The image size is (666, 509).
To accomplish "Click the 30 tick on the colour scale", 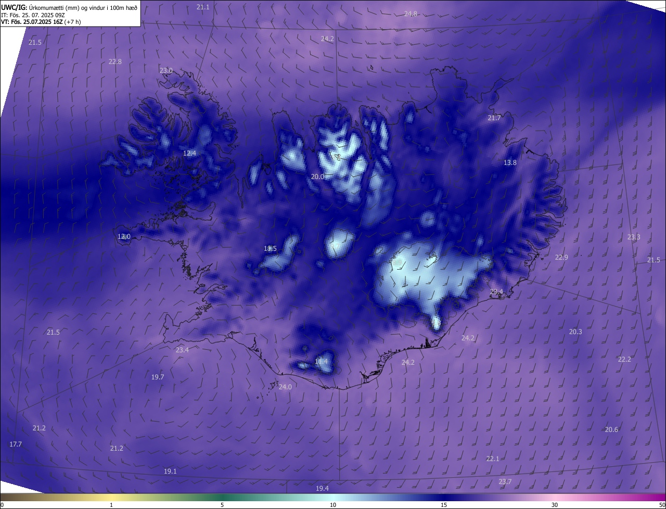I will pos(555,505).
